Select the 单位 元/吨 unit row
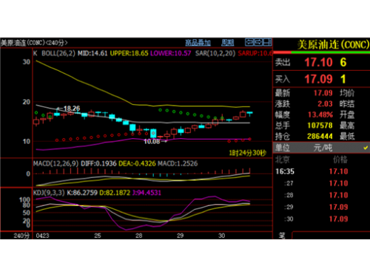 pos(321,148)
